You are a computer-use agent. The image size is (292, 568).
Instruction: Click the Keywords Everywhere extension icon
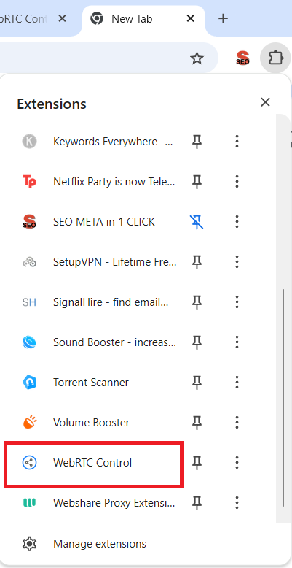click(29, 142)
